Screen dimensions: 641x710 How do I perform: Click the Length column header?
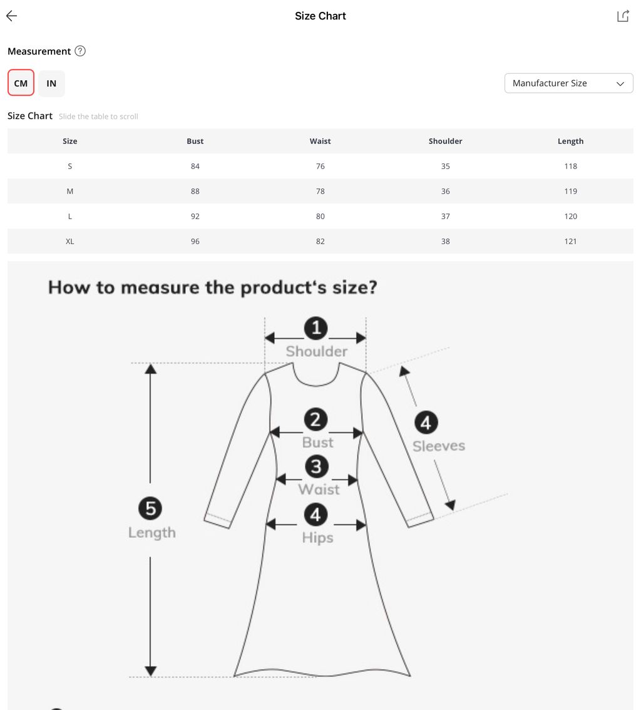(570, 141)
